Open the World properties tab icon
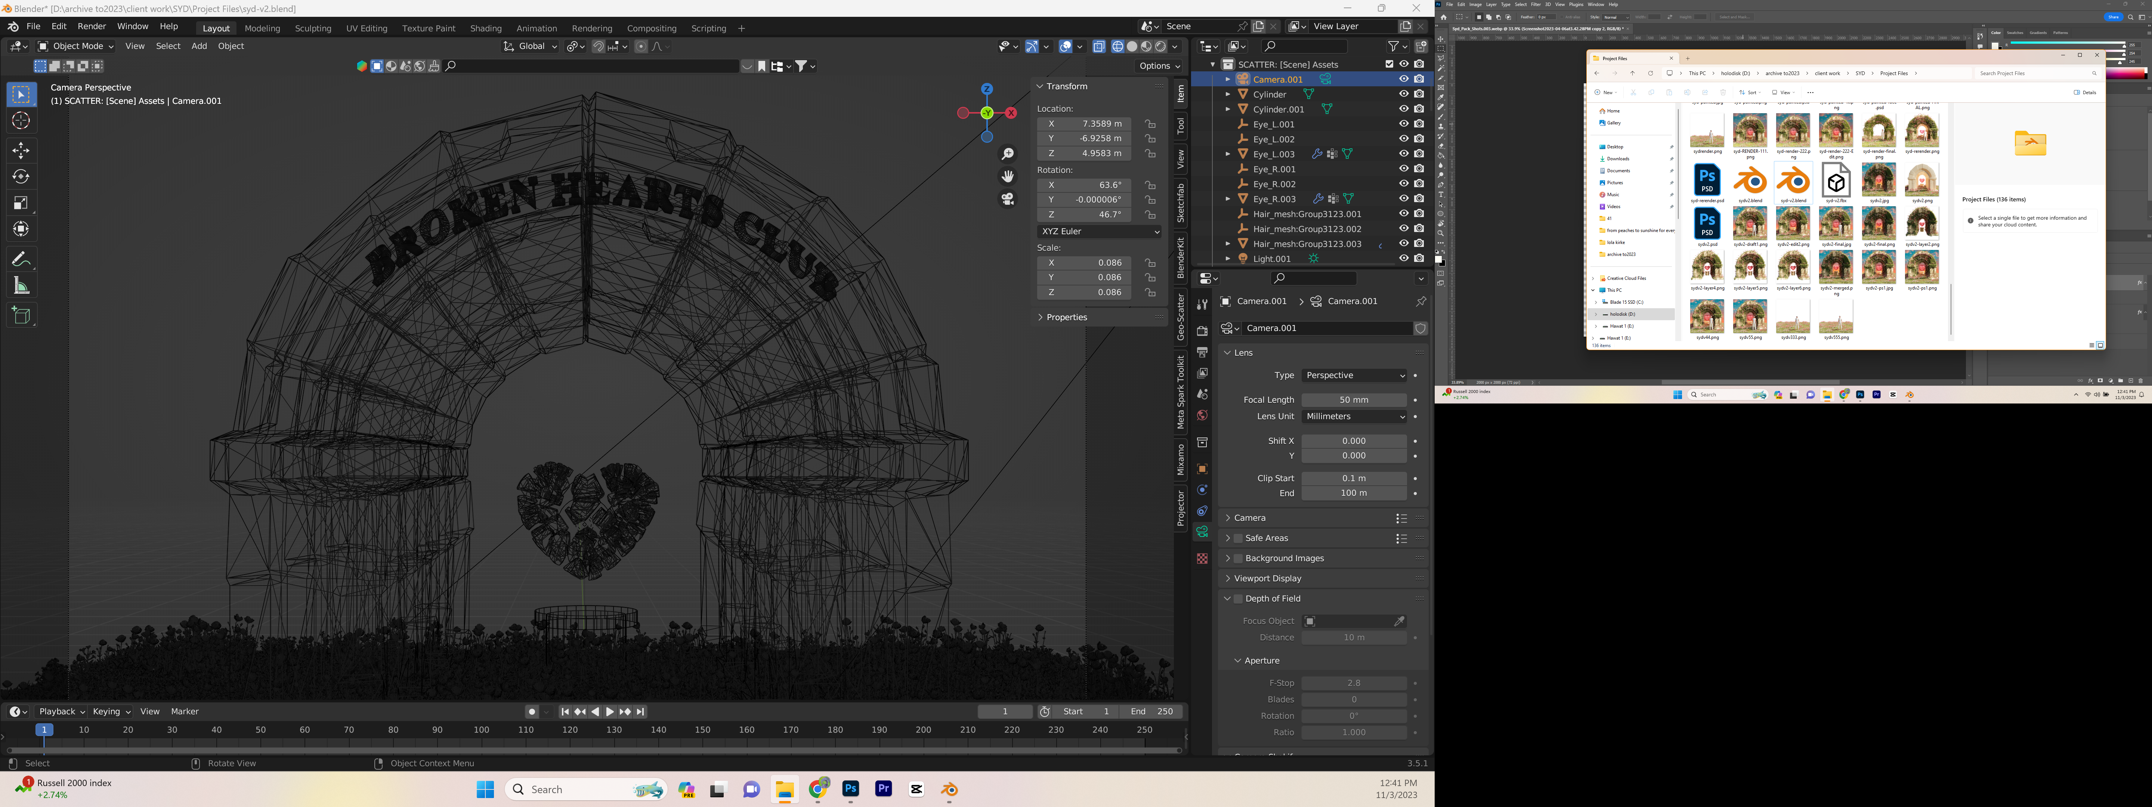The width and height of the screenshot is (2152, 807). [x=1202, y=415]
